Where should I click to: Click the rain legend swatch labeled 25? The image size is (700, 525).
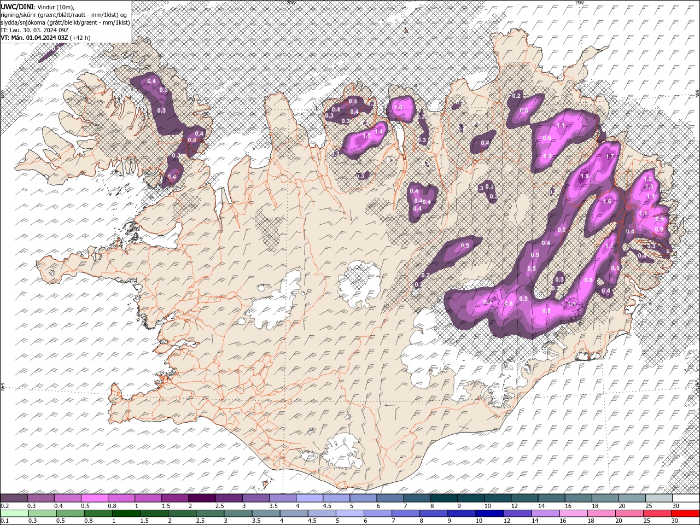pyautogui.click(x=656, y=513)
